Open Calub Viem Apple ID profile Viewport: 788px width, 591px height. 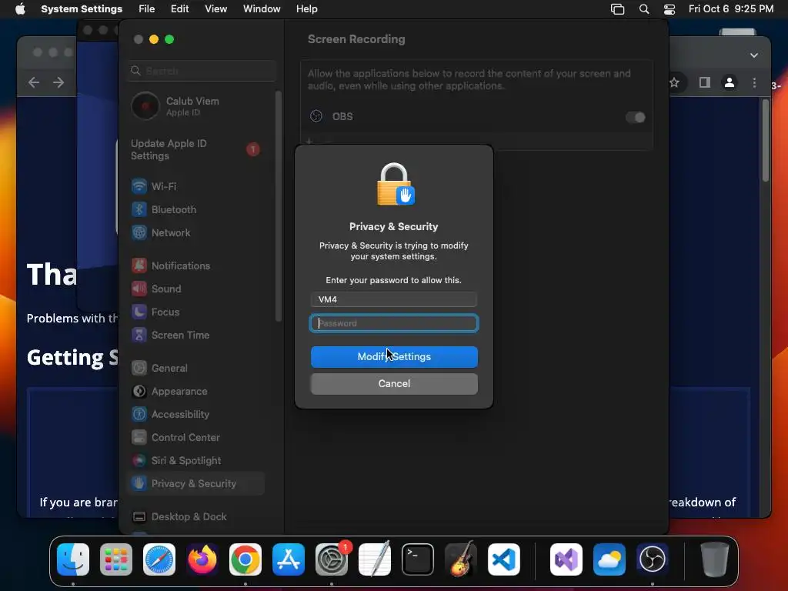(195, 106)
